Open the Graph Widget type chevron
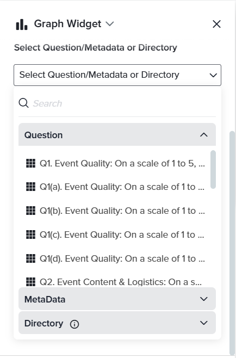The image size is (236, 358). click(x=110, y=24)
